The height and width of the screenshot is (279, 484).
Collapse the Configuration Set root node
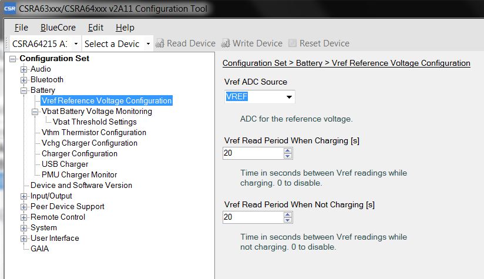point(13,59)
